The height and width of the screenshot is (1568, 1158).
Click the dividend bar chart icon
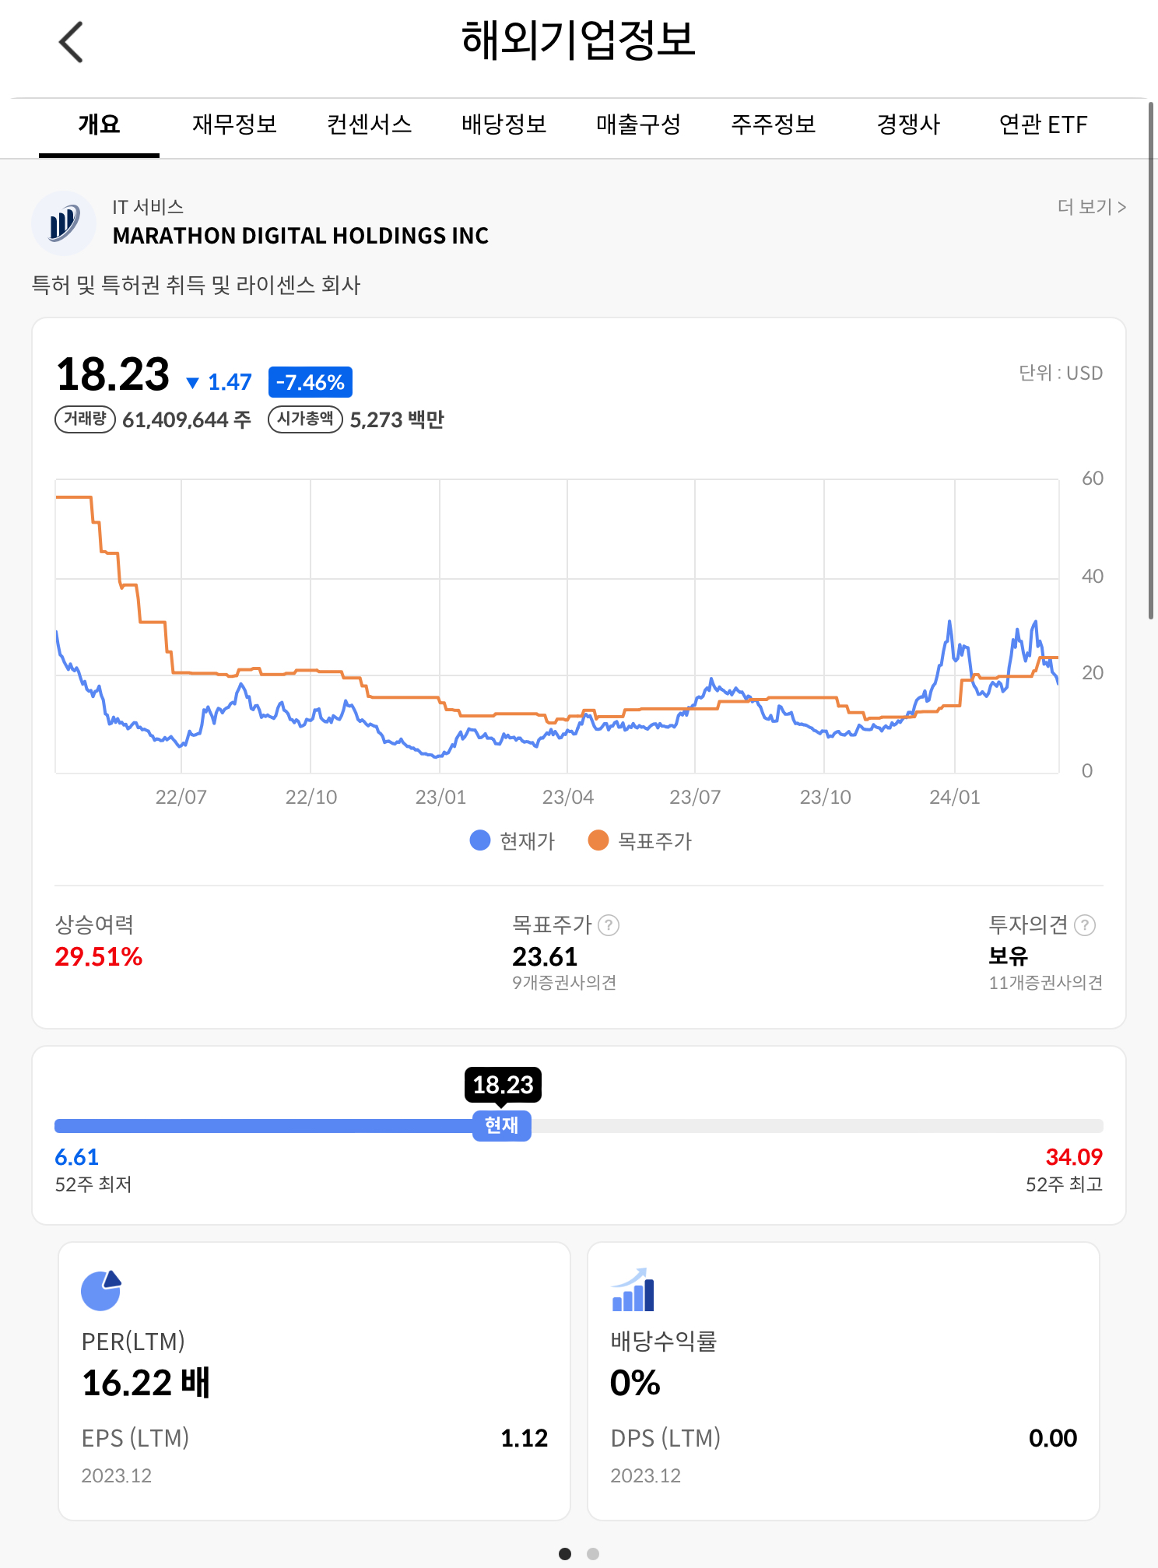(x=633, y=1290)
